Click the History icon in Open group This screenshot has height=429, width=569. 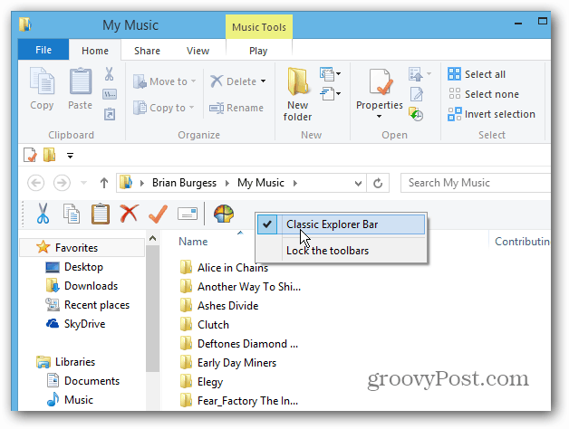tap(416, 114)
